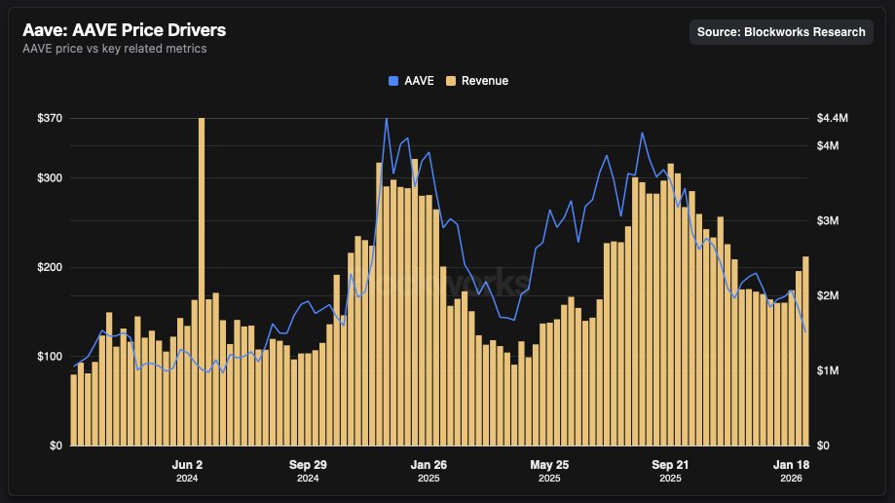The image size is (895, 503).
Task: Click the $4M right axis label
Action: 828,146
